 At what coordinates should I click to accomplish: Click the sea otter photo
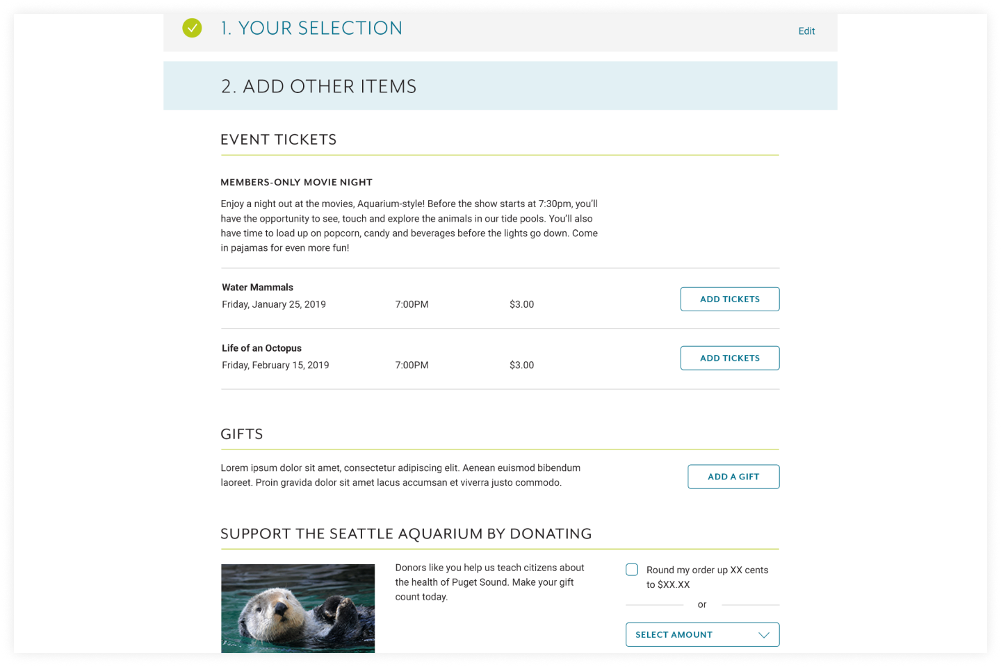298,608
